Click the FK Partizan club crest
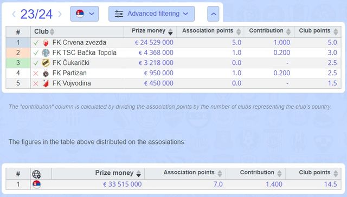Image resolution: width=347 pixels, height=197 pixels. (46, 73)
